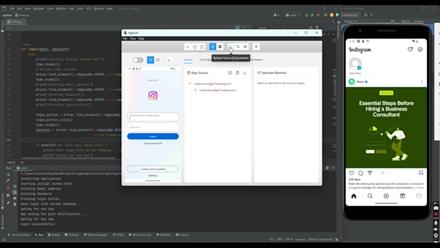The width and height of the screenshot is (440, 248).
Task: Select android.widget.FrameLayout node text
Action: coord(213,84)
